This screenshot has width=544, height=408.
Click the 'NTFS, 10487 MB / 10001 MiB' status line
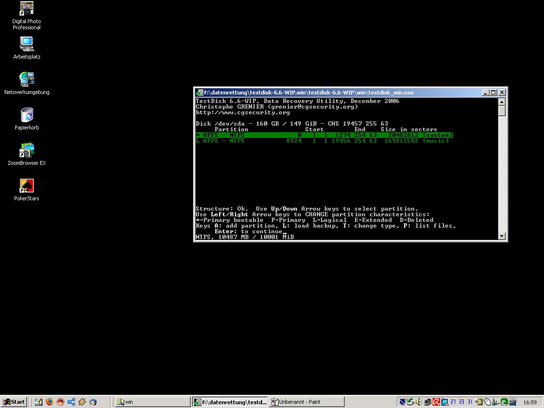(x=245, y=237)
